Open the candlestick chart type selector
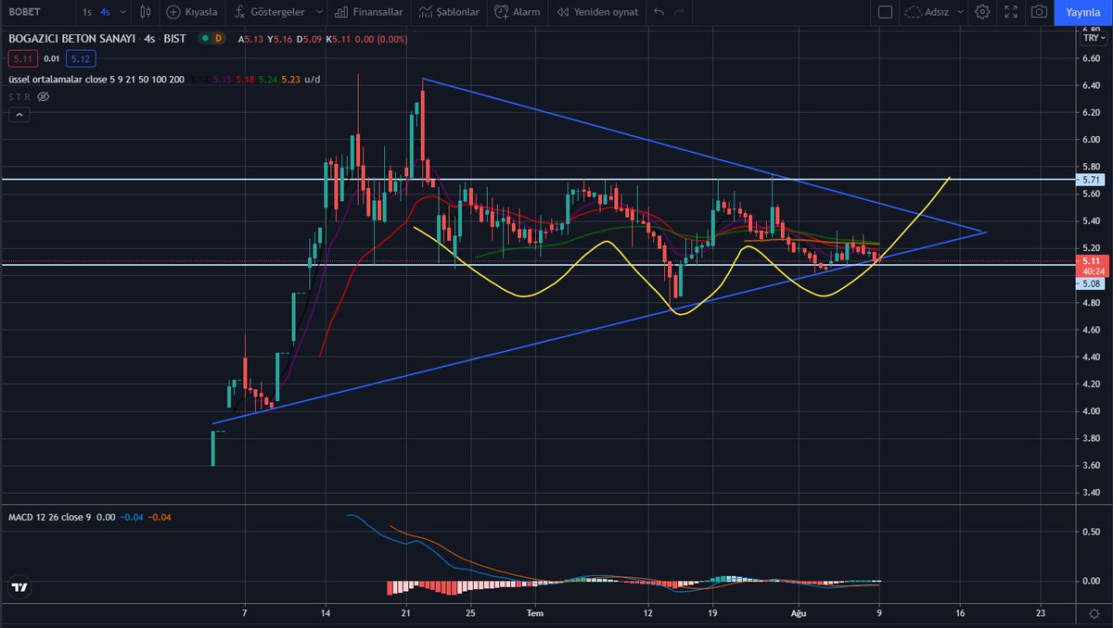Image resolution: width=1113 pixels, height=628 pixels. [146, 12]
